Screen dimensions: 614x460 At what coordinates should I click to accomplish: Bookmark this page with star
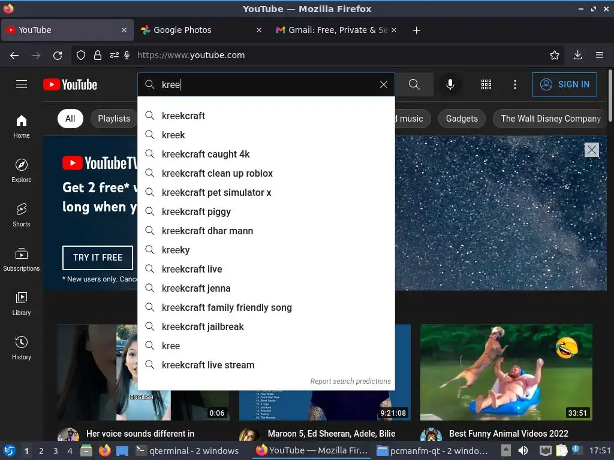(555, 56)
